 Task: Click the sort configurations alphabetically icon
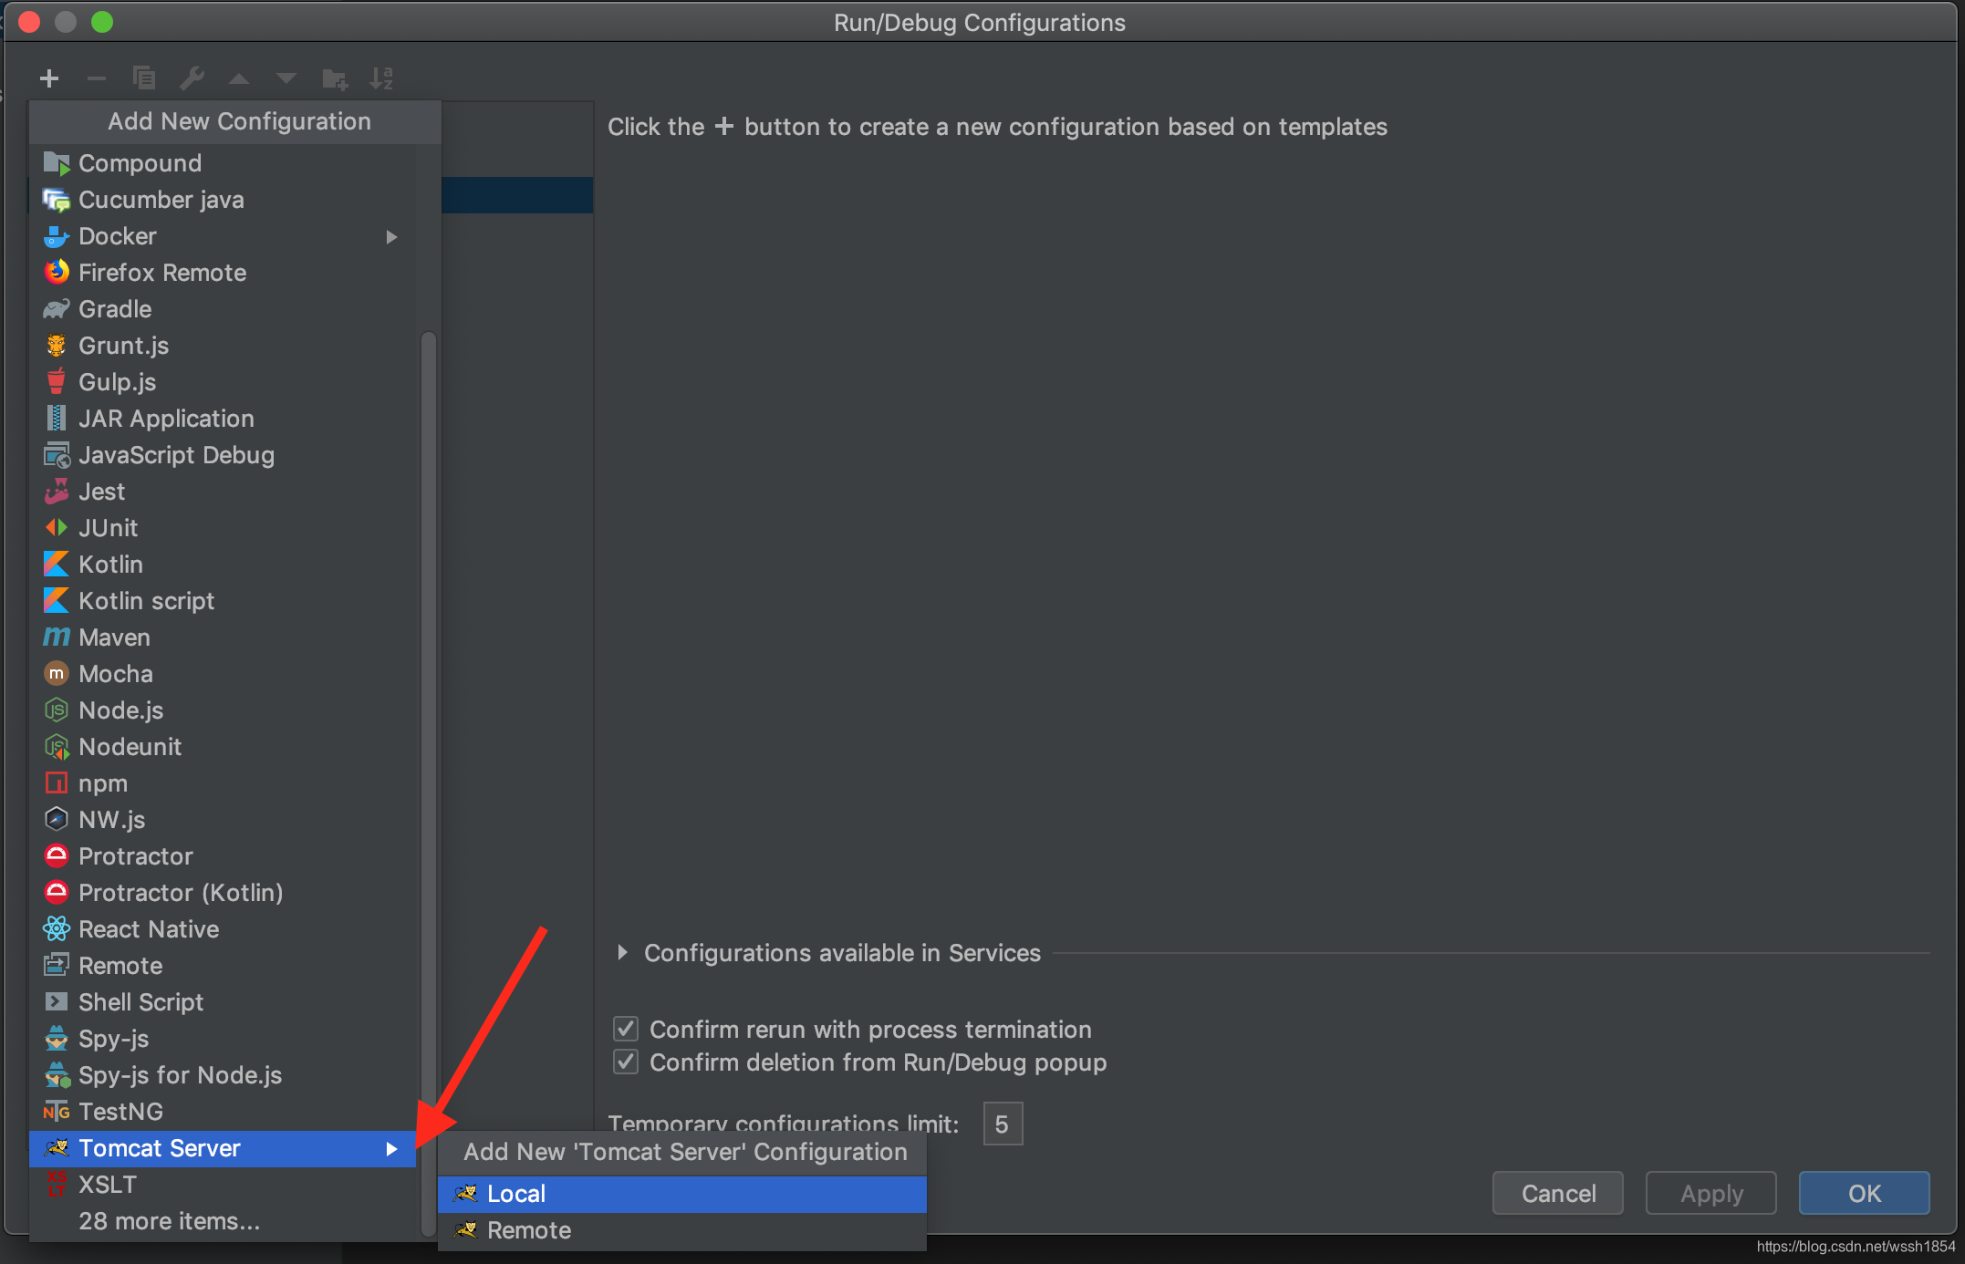click(381, 78)
